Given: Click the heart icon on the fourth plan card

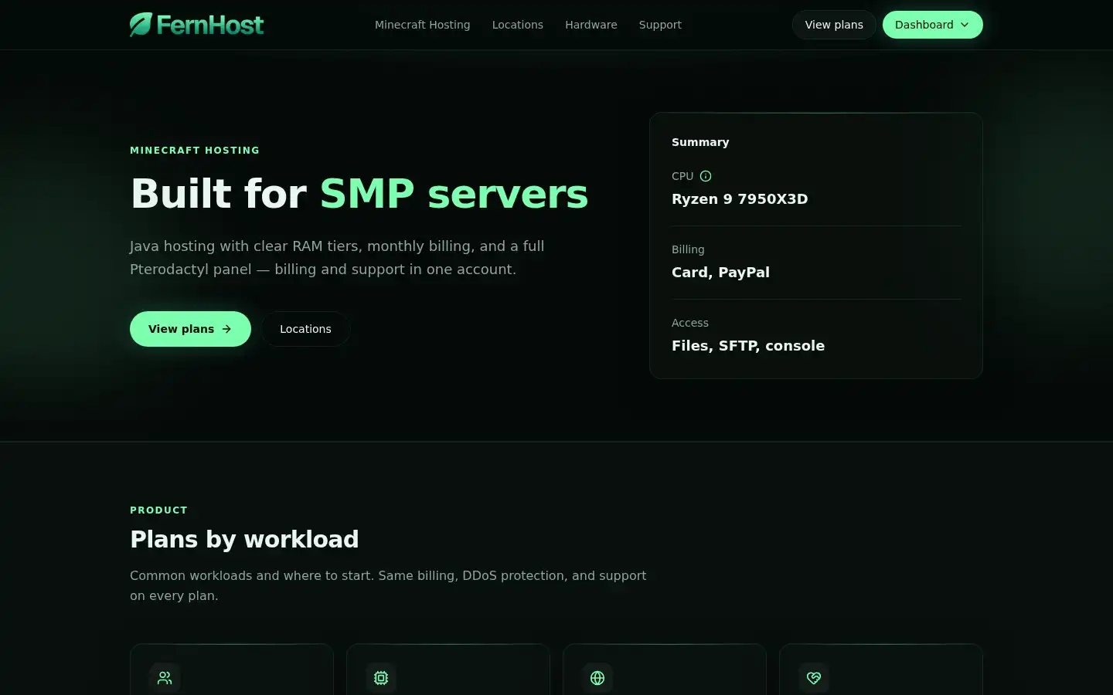Looking at the screenshot, I should click(814, 678).
